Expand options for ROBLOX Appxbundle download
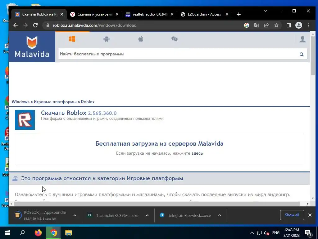Image resolution: width=318 pixels, height=239 pixels. click(x=75, y=215)
